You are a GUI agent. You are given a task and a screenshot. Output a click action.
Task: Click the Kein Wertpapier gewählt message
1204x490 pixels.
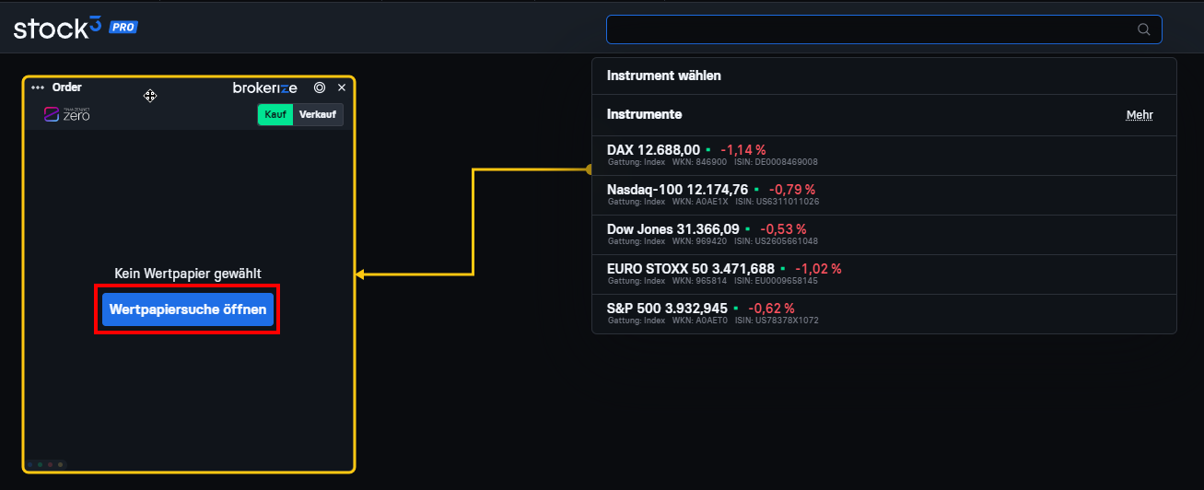coord(188,274)
